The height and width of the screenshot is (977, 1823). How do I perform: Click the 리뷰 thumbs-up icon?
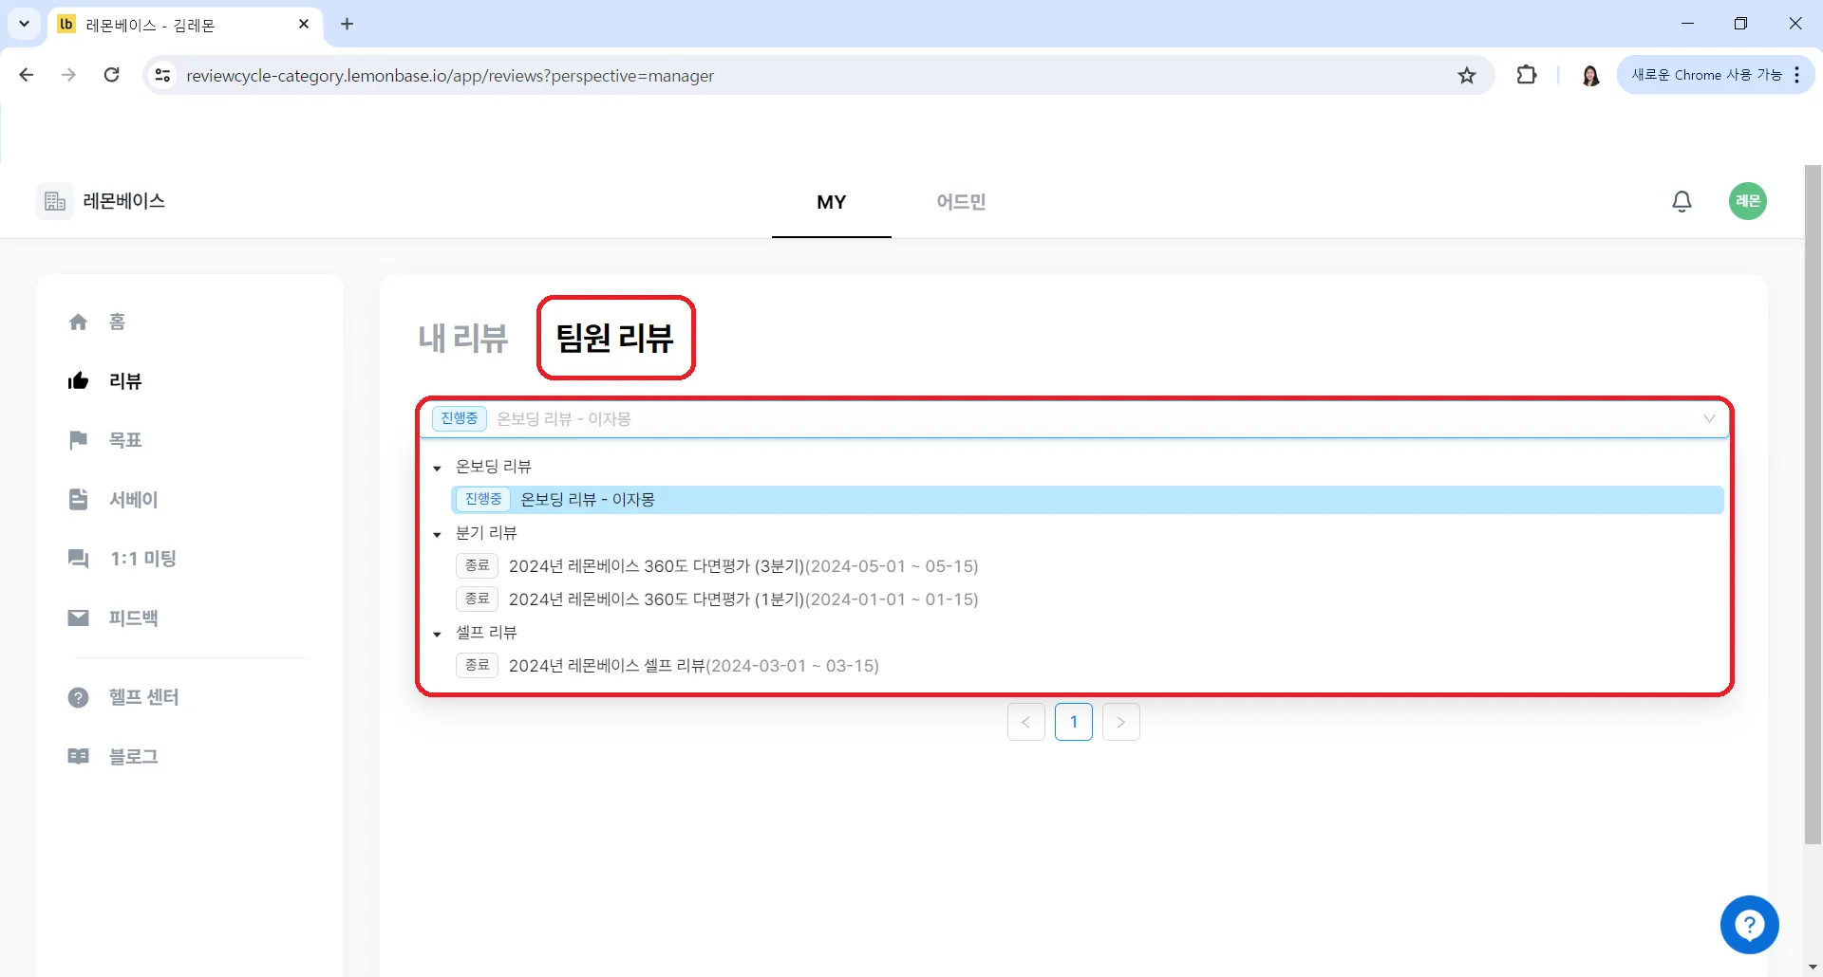[x=78, y=381]
